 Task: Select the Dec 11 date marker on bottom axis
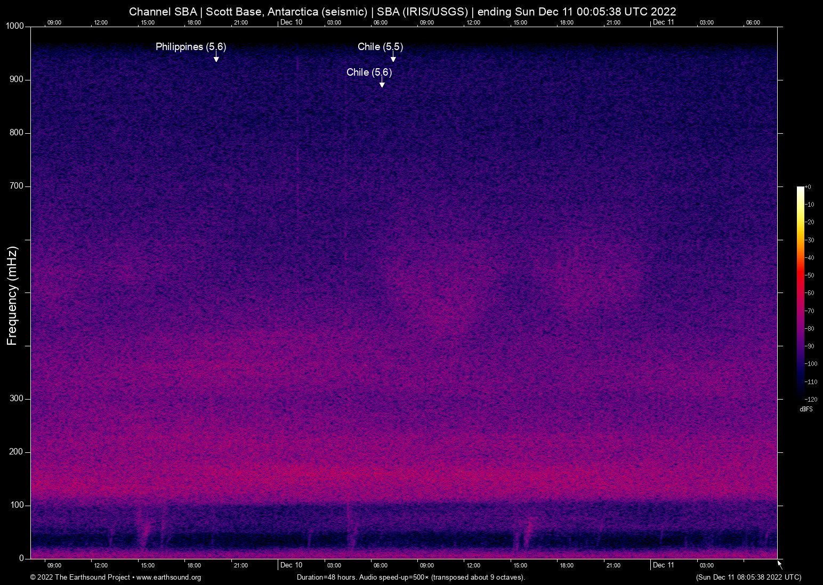point(663,565)
